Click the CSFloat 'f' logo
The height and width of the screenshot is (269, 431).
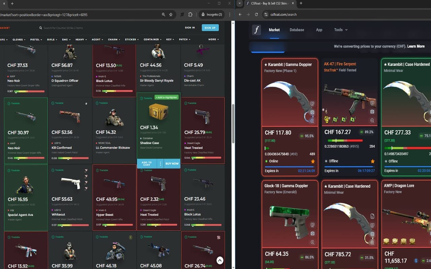pos(257,30)
